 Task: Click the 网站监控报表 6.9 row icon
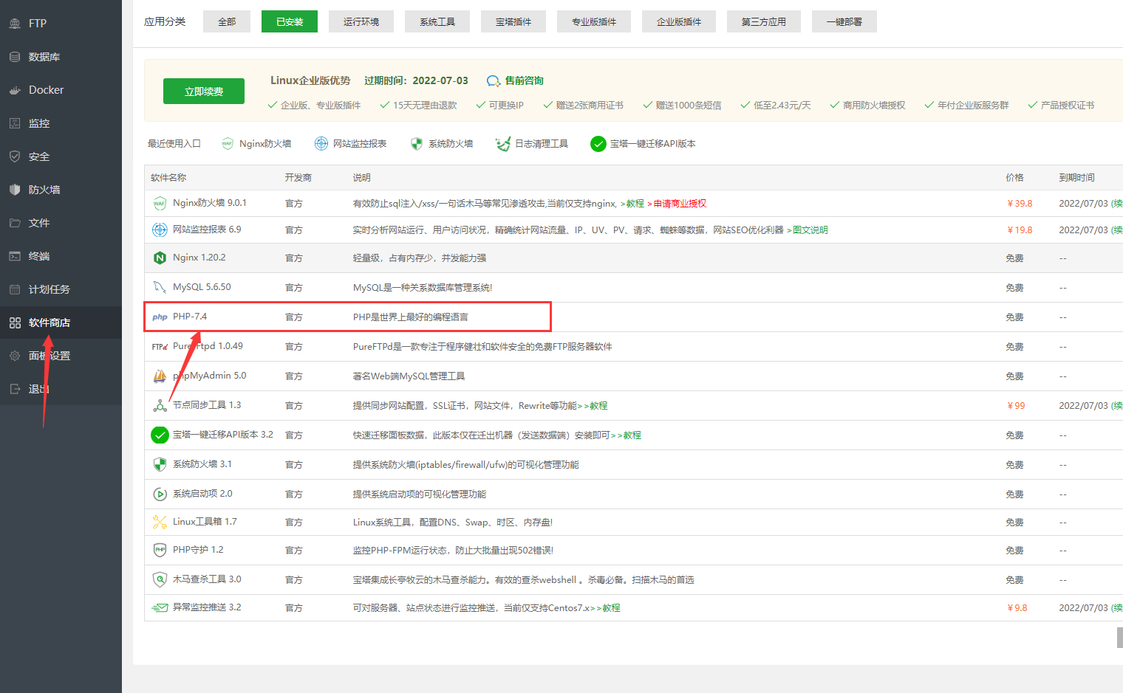click(x=160, y=230)
